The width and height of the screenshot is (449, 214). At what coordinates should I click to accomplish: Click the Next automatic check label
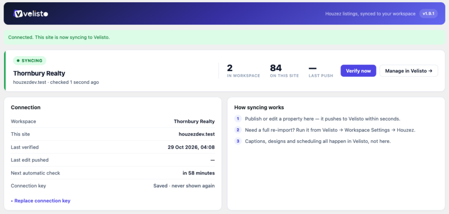coord(36,173)
